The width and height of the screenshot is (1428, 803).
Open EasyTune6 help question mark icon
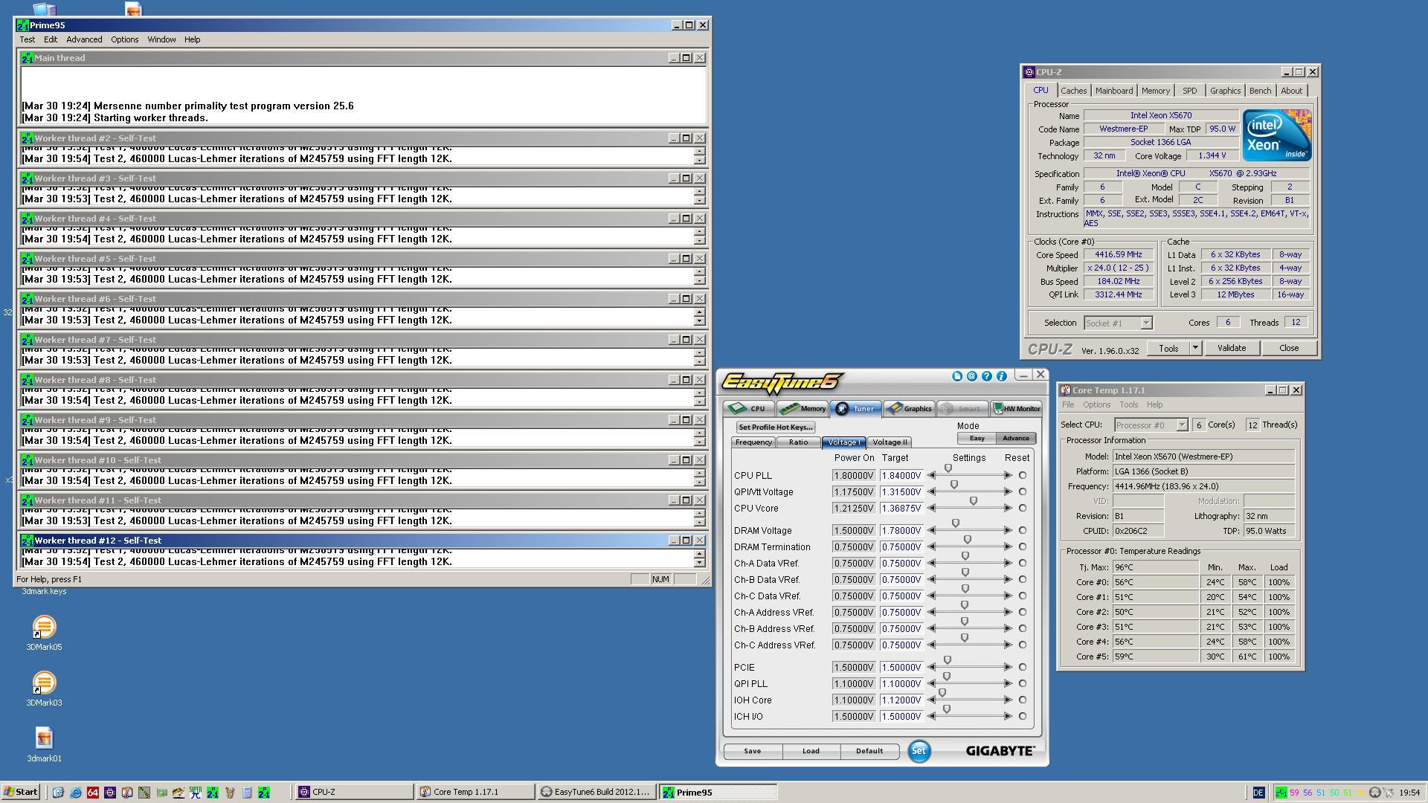coord(986,376)
